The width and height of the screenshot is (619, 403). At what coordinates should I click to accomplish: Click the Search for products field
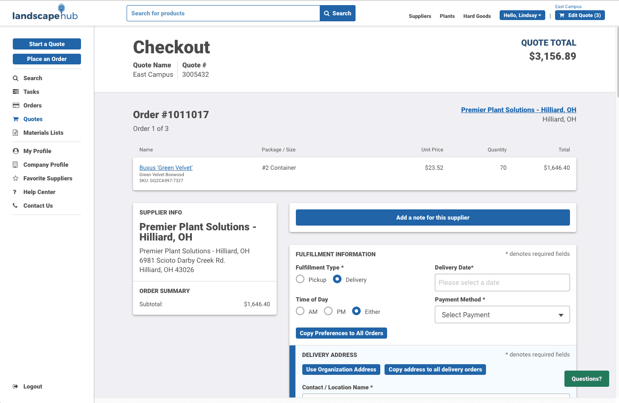223,13
